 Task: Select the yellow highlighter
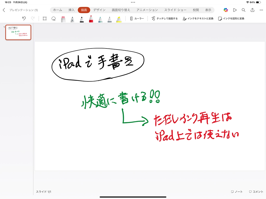119,19
